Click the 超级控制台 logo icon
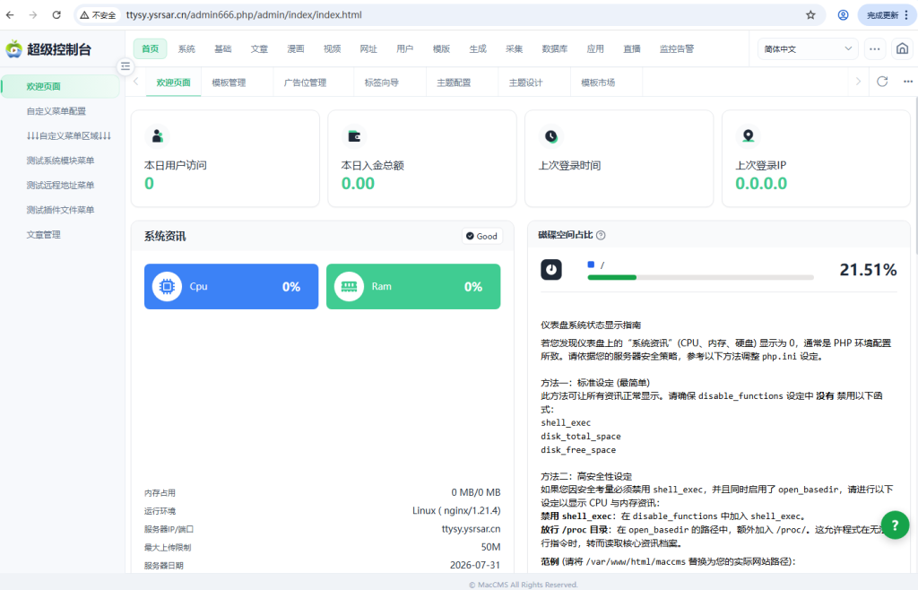This screenshot has height=590, width=918. pyautogui.click(x=14, y=49)
